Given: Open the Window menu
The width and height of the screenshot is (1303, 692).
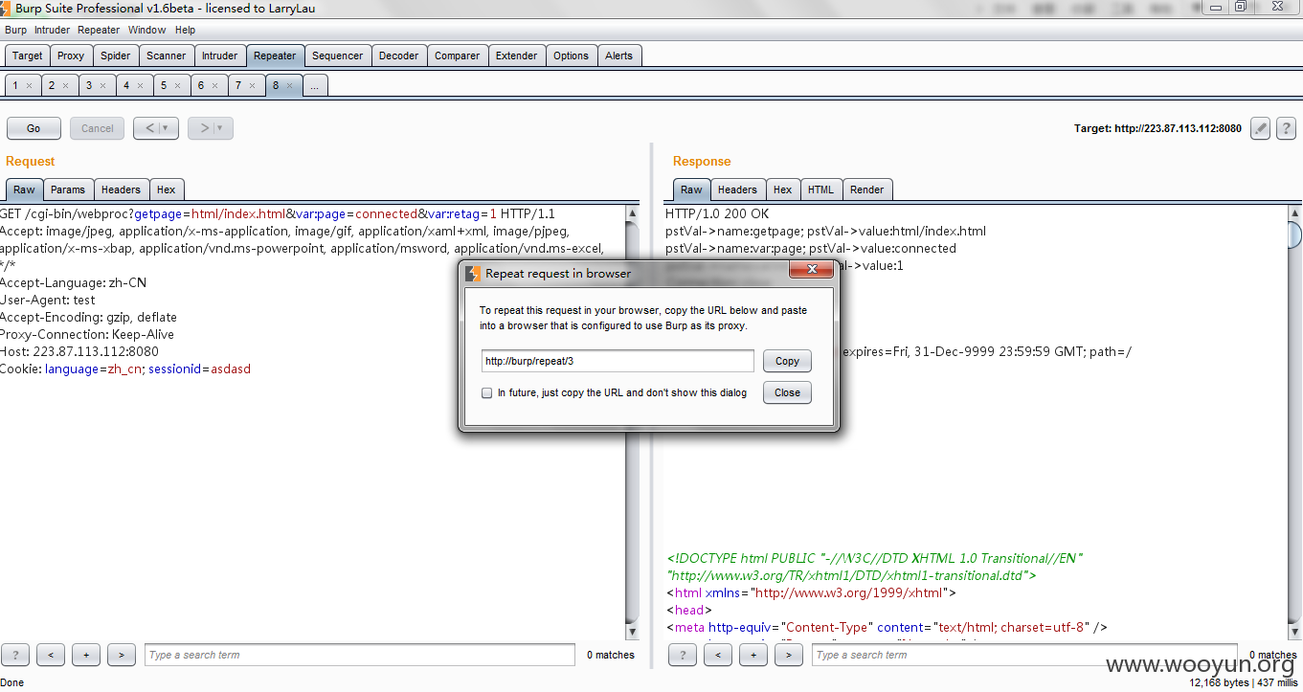Looking at the screenshot, I should pos(147,30).
